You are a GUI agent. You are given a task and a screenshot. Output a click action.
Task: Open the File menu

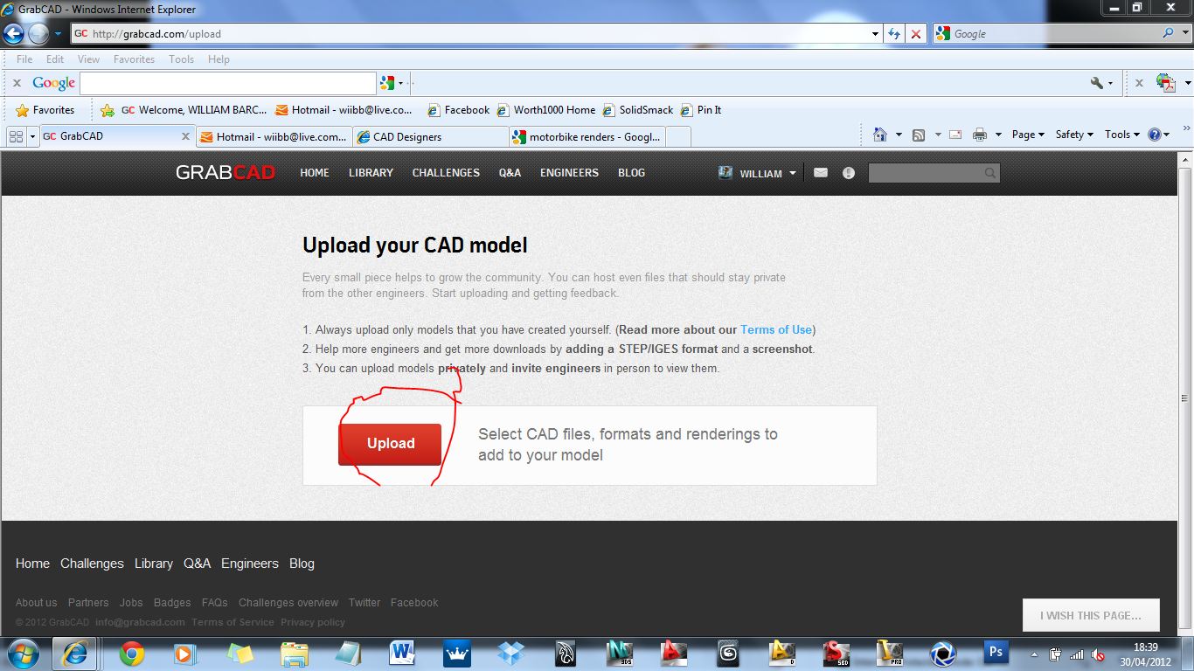tap(24, 59)
